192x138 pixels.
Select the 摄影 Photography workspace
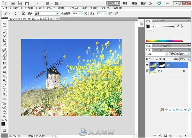click(143, 3)
